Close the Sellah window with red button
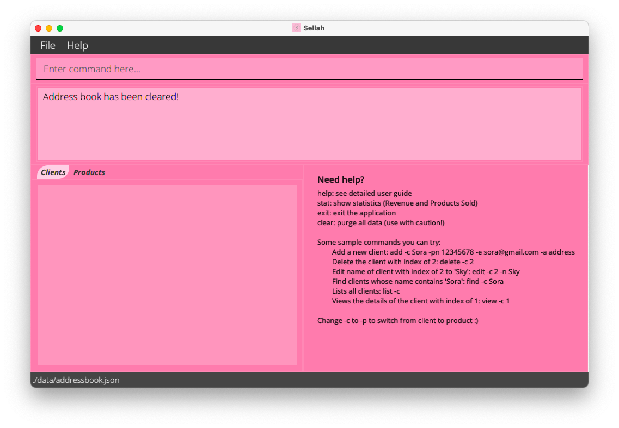Viewport: 619px width, 428px height. coord(38,28)
